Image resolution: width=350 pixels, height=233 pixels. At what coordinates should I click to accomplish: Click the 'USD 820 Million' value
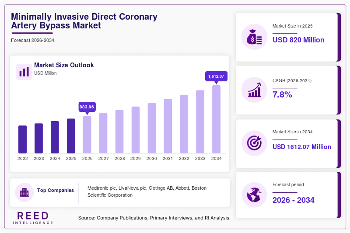[298, 40]
